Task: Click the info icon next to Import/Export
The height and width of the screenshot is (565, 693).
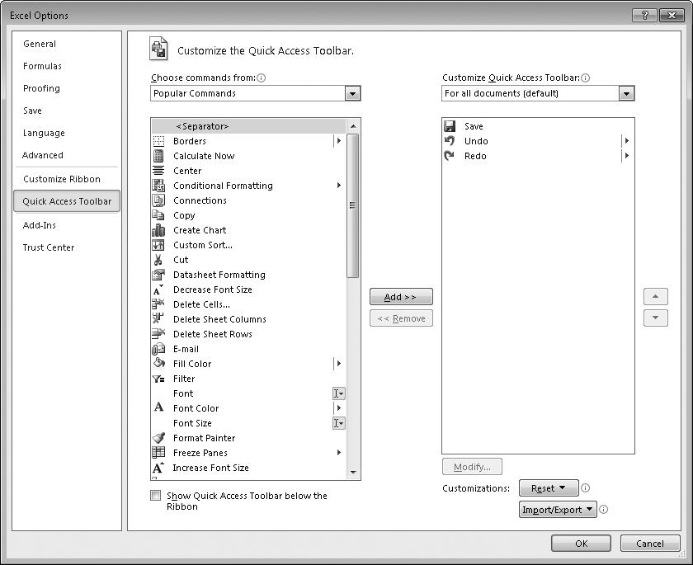Action: pyautogui.click(x=604, y=510)
